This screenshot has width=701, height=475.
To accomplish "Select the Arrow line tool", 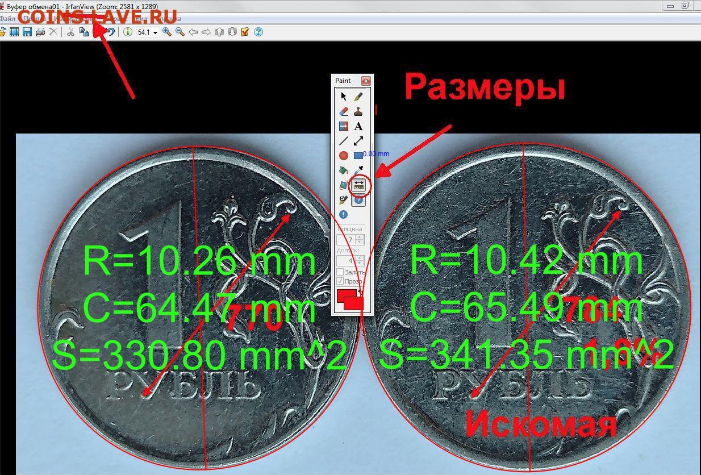I will click(358, 141).
